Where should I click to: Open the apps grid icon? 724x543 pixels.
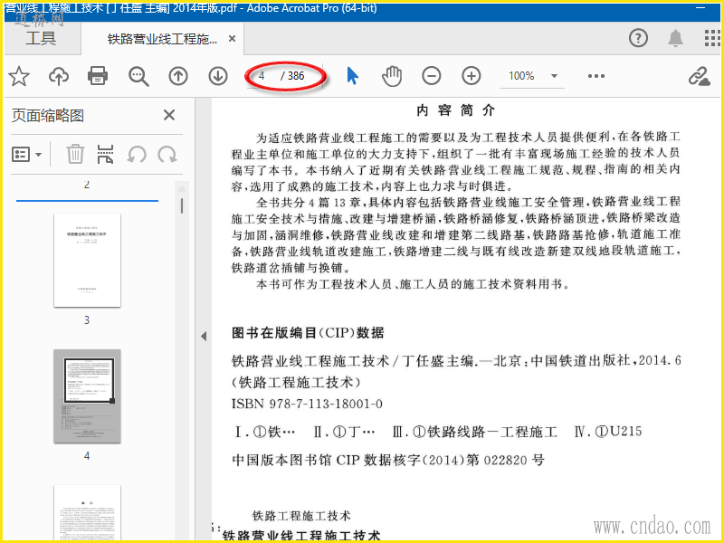point(712,38)
